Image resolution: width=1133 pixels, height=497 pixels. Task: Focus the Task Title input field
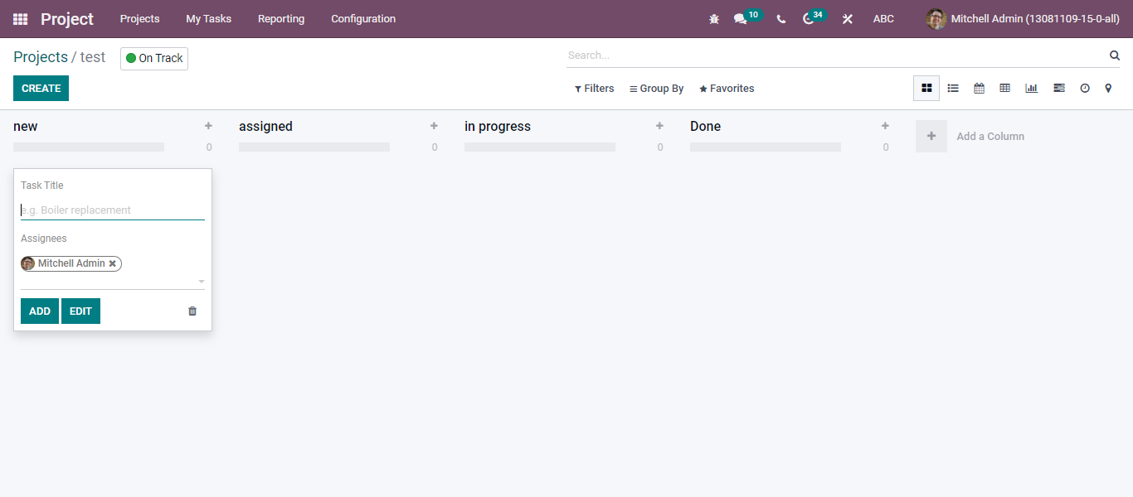(x=113, y=210)
